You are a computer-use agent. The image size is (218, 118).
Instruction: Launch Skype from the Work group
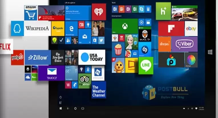click(x=142, y=9)
